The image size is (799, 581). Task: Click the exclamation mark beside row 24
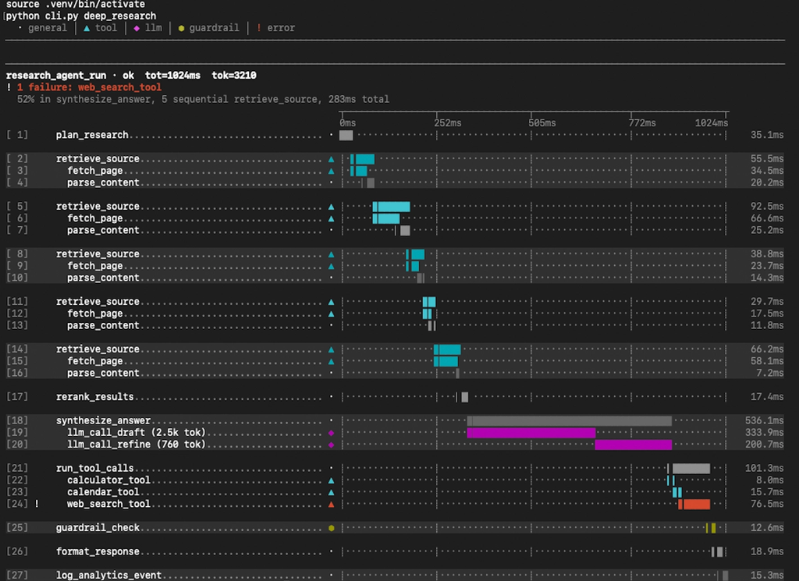[37, 504]
